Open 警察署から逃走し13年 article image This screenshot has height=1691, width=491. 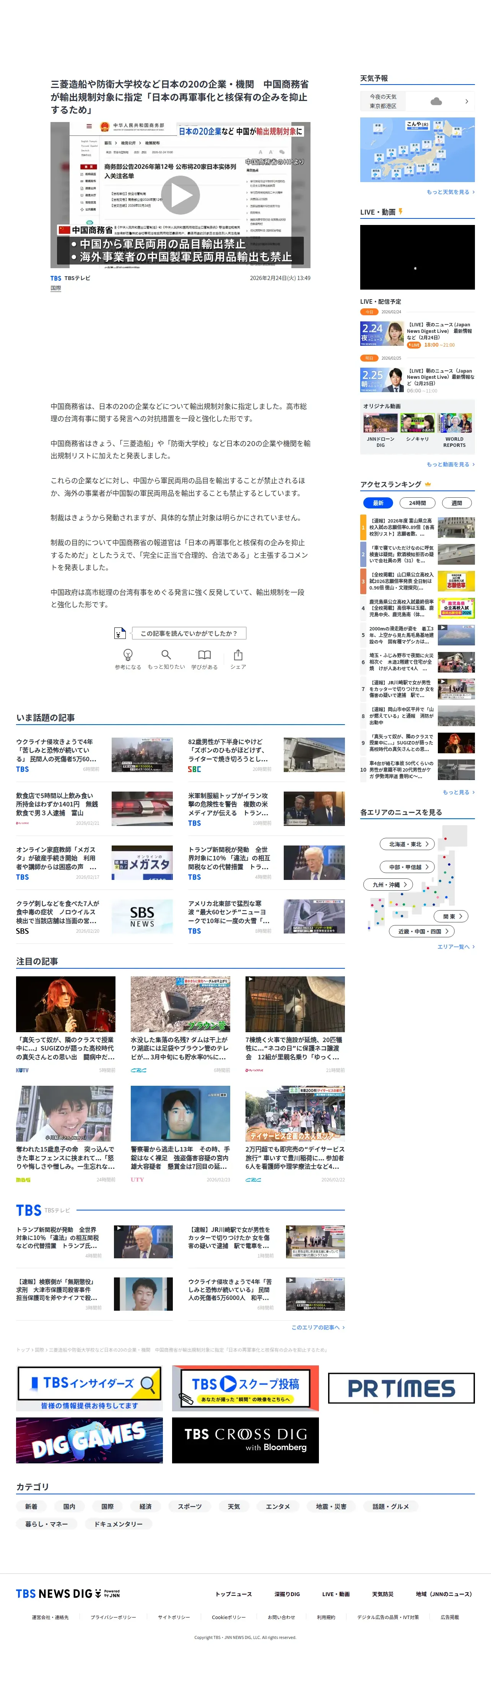coord(180,1113)
